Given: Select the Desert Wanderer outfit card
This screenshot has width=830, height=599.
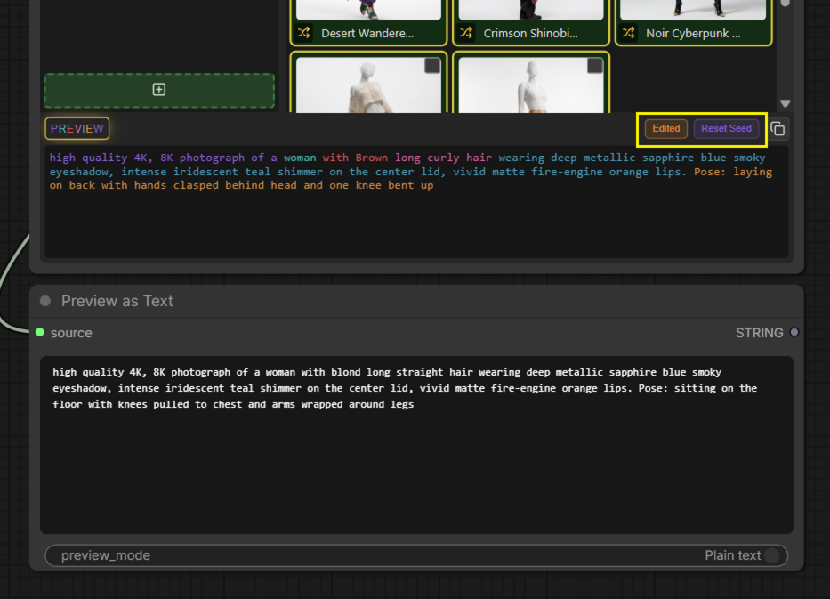Looking at the screenshot, I should point(368,22).
